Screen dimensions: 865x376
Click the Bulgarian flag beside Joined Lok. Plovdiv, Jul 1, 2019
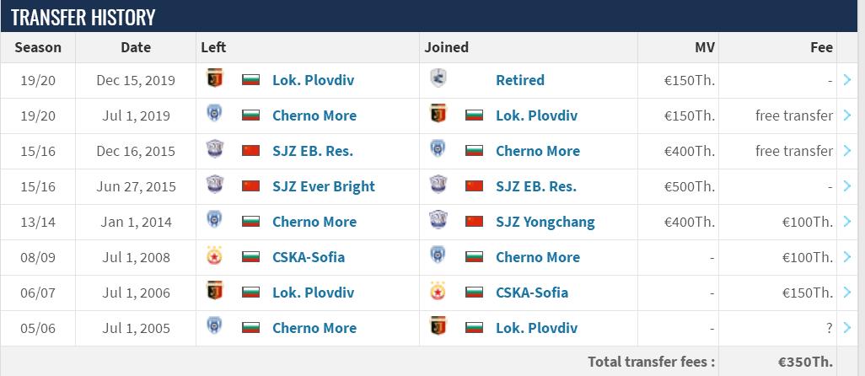click(474, 115)
